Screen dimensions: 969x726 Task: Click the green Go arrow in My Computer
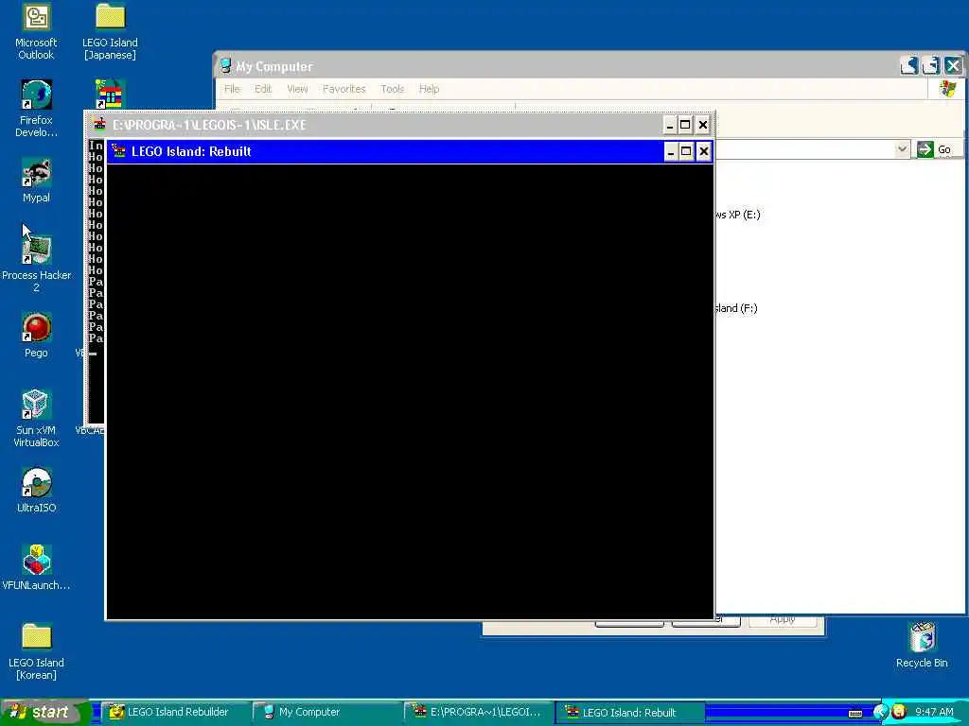pyautogui.click(x=925, y=149)
